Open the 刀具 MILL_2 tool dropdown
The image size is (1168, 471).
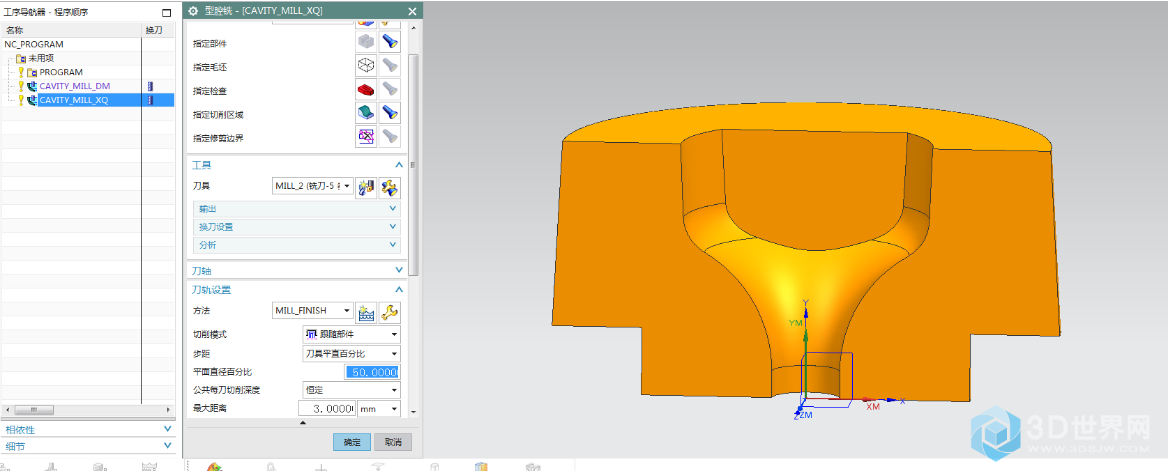point(312,186)
